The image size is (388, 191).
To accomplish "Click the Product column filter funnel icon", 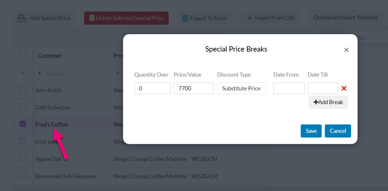I will pos(118,73).
